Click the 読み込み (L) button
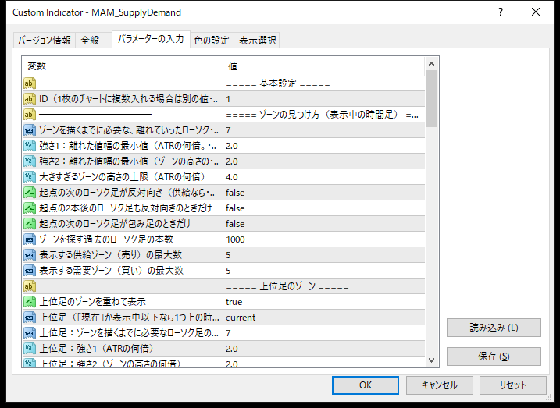The image size is (560, 408). [x=494, y=328]
